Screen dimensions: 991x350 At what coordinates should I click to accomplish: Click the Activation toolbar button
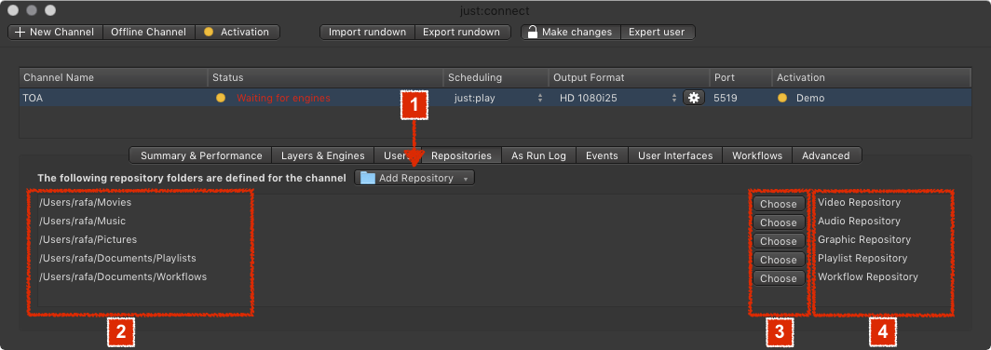(x=237, y=33)
